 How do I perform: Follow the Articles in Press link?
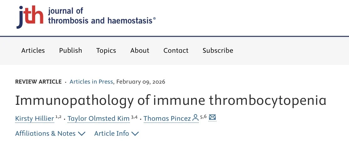91,82
